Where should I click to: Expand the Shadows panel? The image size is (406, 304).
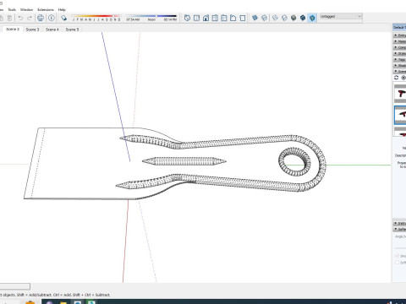400,66
